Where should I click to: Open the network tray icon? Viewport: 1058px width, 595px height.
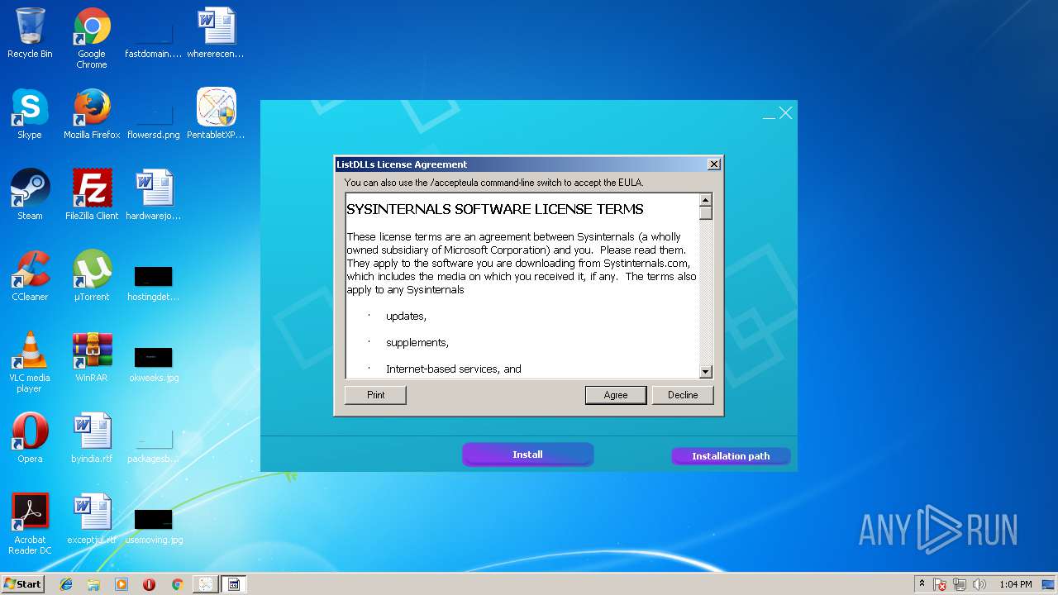(960, 584)
